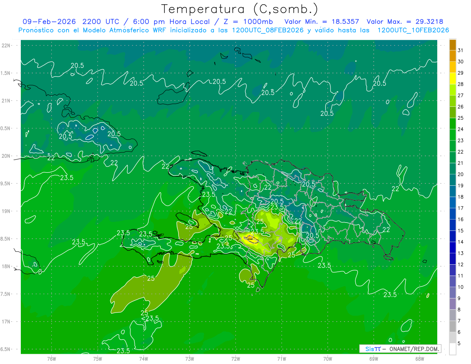Click the purple swatch between 8 and 9 on the color scale
Screen dimensions: 471x364
coord(453,304)
